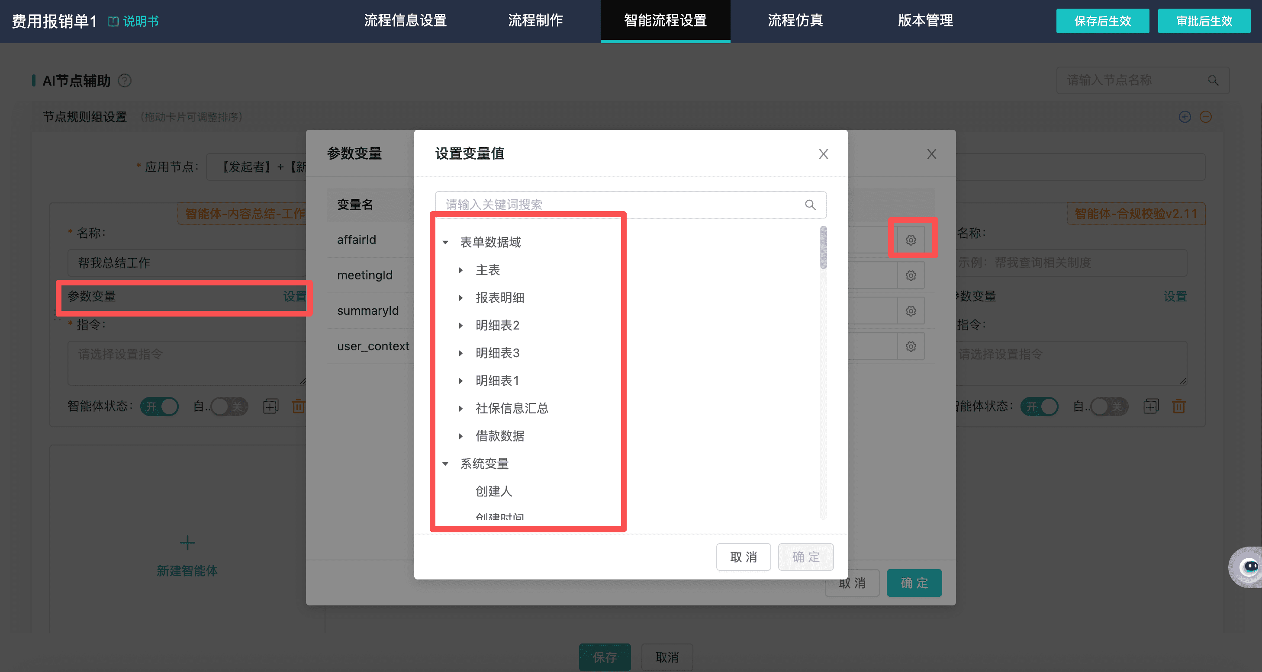Image resolution: width=1262 pixels, height=672 pixels.
Task: Switch to 流程仿真 tab
Action: point(795,21)
